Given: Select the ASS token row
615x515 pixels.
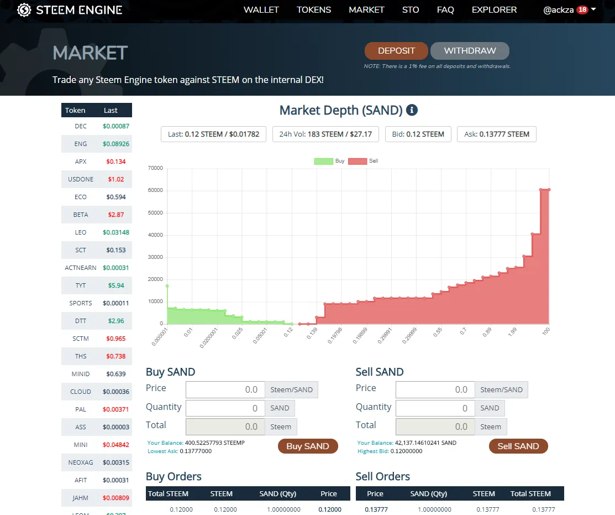Looking at the screenshot, I should point(97,426).
